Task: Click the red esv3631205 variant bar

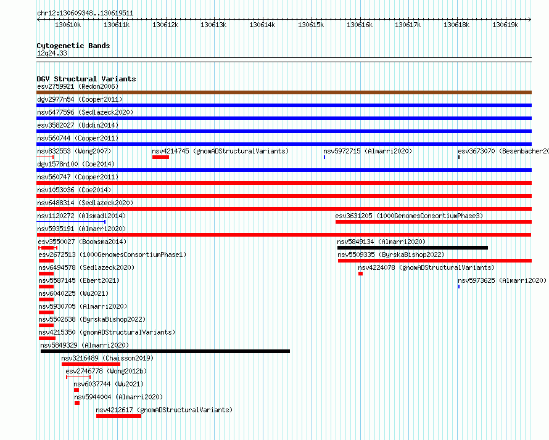Action: tap(434, 222)
